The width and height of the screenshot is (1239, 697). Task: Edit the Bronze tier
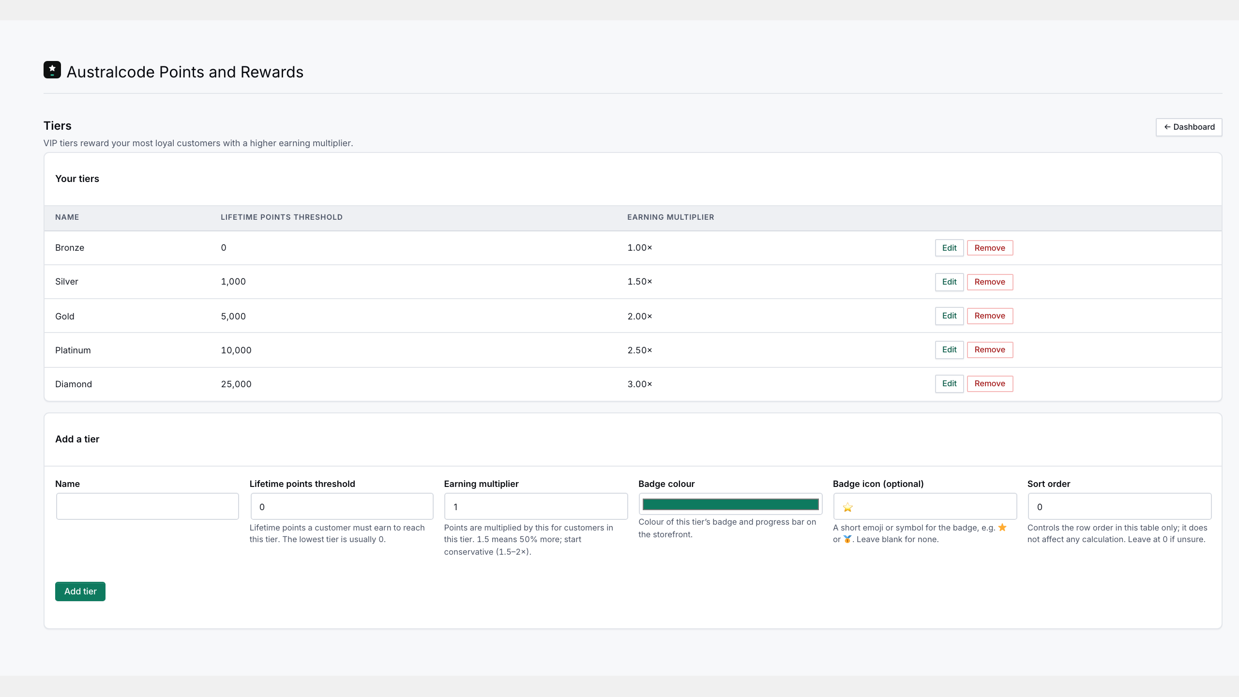949,248
